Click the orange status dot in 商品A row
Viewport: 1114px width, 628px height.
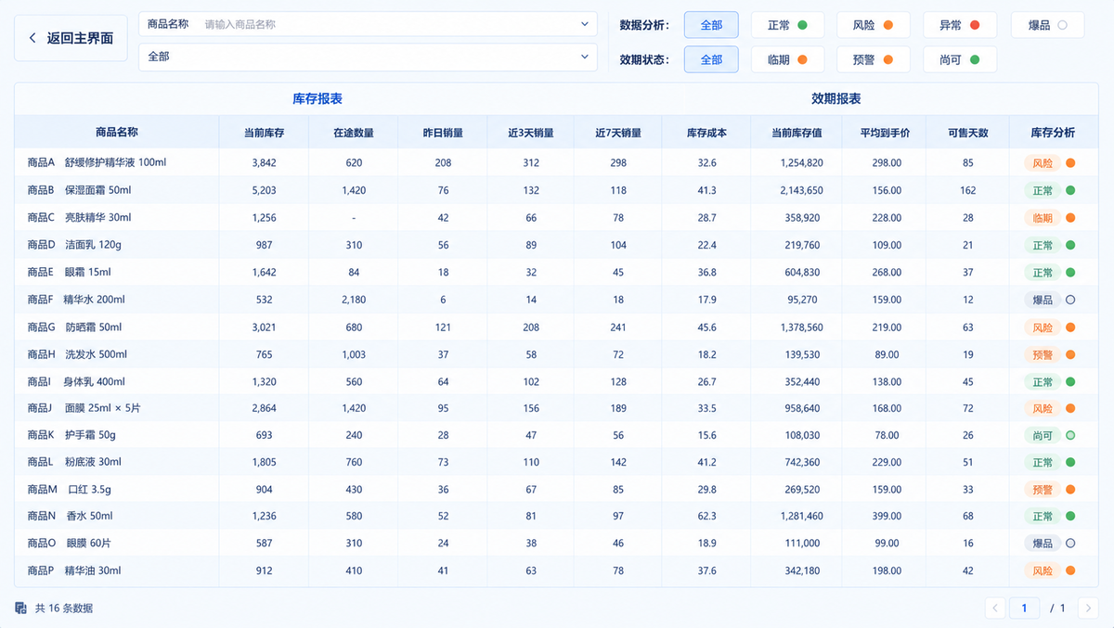pos(1070,163)
